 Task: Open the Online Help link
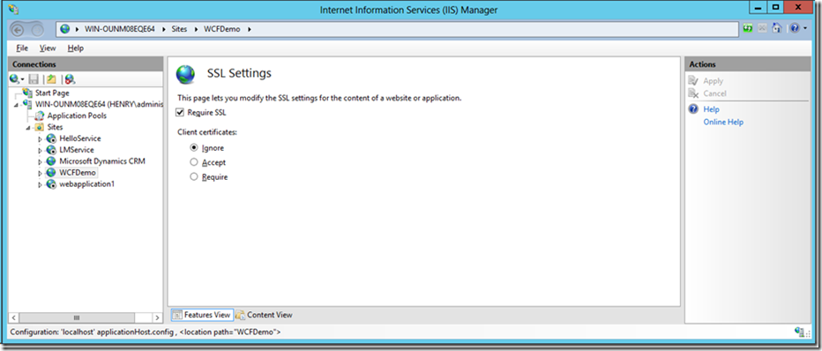(x=723, y=122)
